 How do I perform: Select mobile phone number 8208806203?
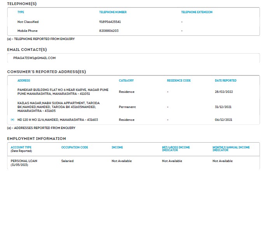pos(109,31)
